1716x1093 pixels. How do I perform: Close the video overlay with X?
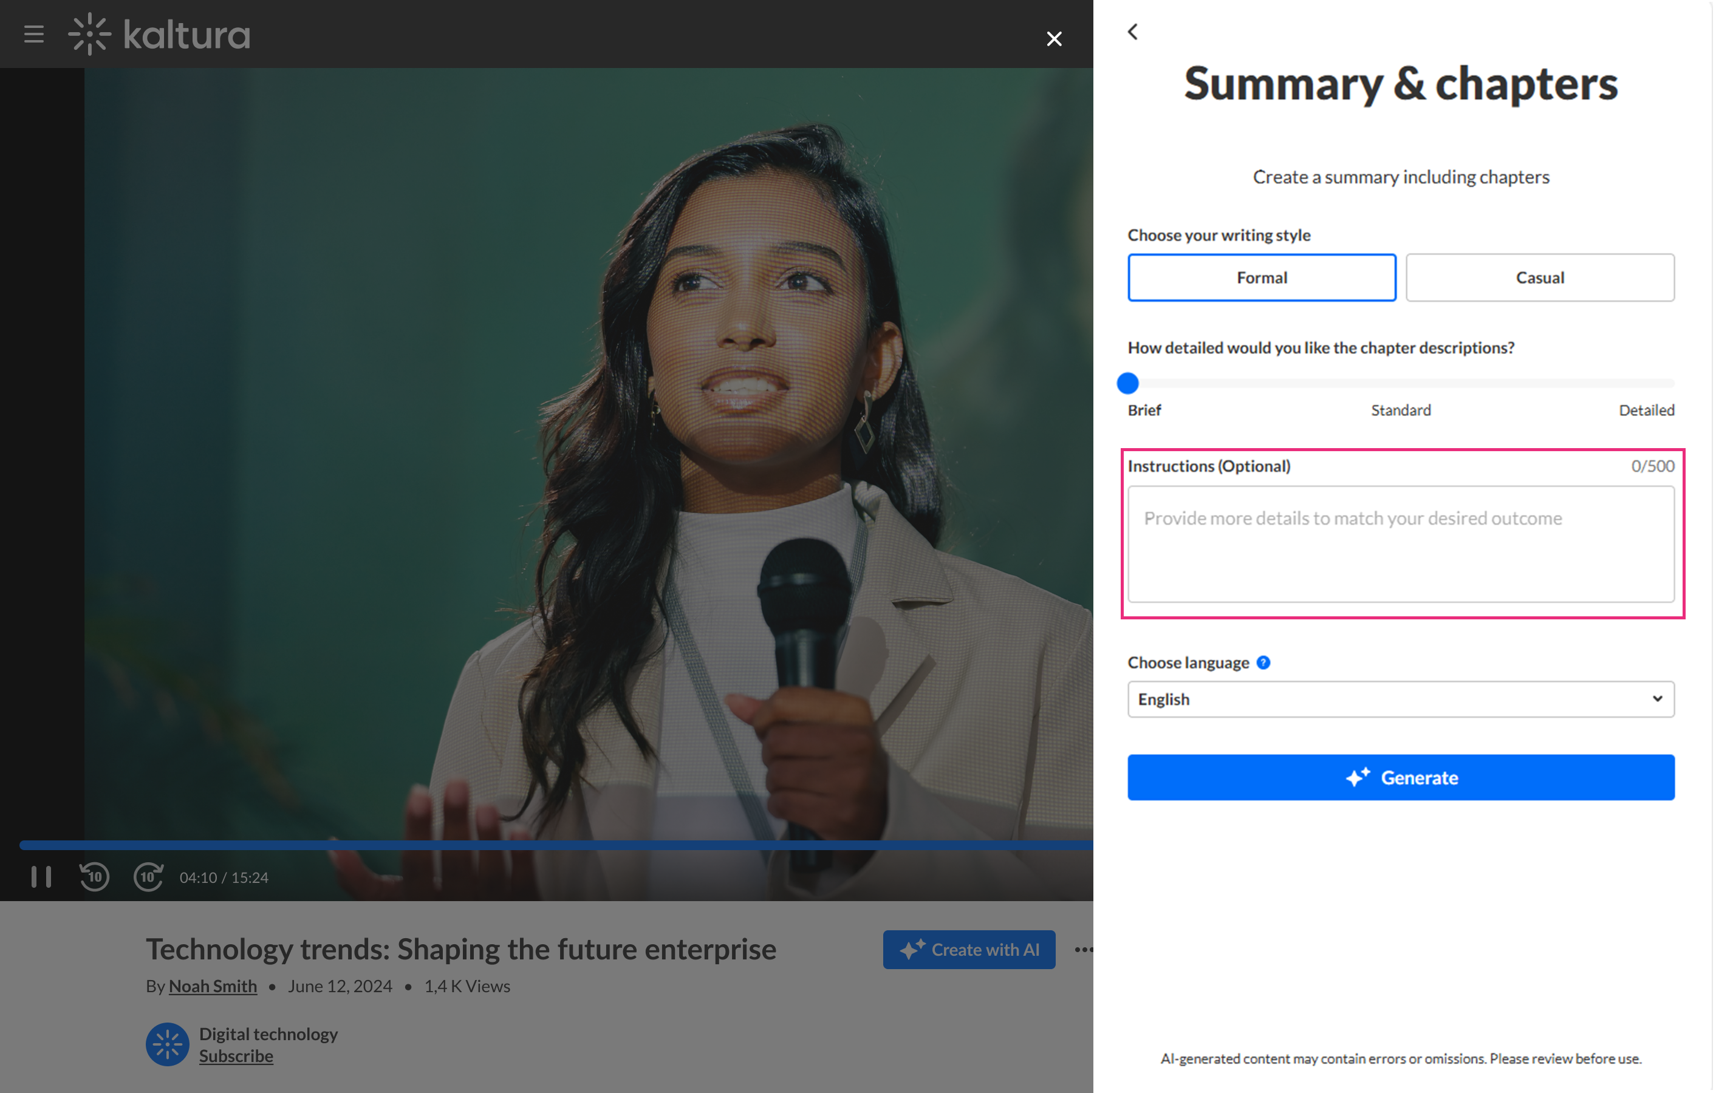(x=1053, y=38)
